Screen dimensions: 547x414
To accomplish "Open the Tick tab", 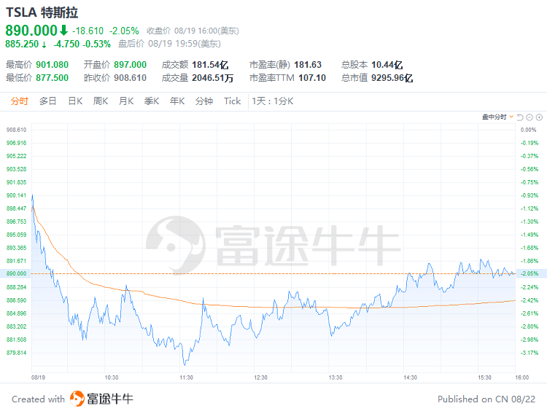I will (233, 101).
